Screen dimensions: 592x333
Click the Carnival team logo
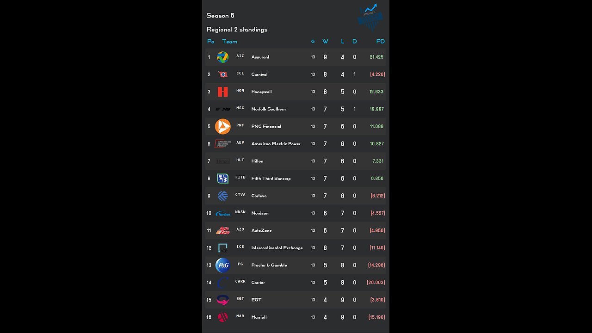click(x=222, y=74)
